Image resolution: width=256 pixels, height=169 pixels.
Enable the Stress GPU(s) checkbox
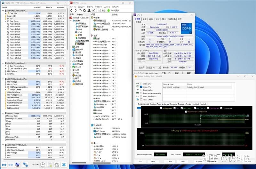pos(141,100)
